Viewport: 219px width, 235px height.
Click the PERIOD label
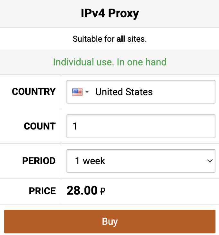pos(39,161)
